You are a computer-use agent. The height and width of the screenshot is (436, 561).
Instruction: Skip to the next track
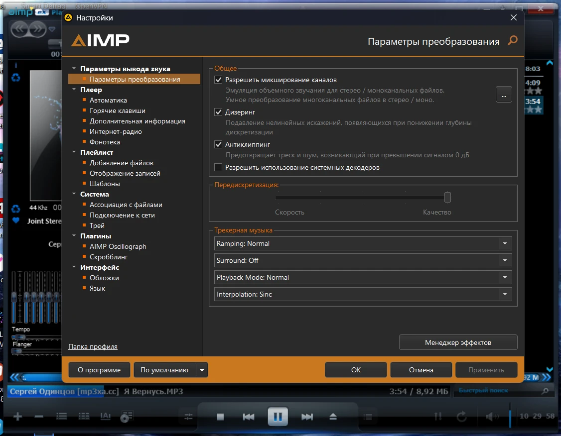click(307, 417)
